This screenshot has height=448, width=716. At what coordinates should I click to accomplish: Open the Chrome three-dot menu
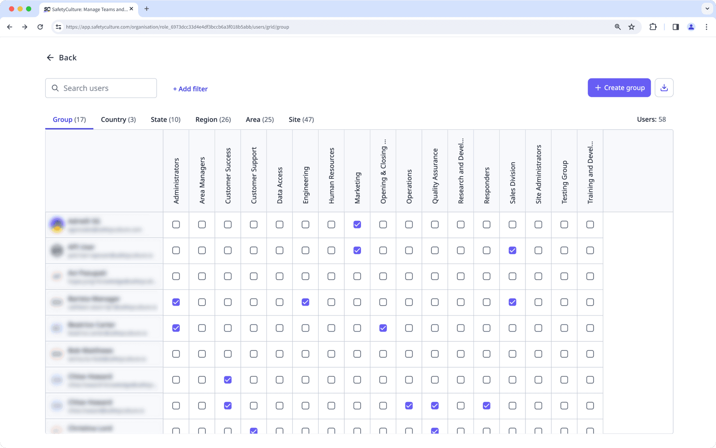click(x=707, y=26)
